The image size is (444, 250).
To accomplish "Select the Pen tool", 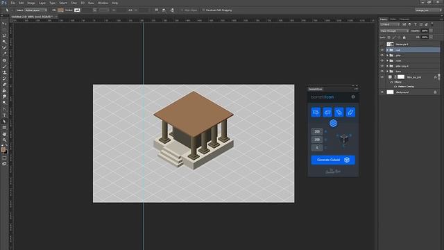I will tap(4, 109).
